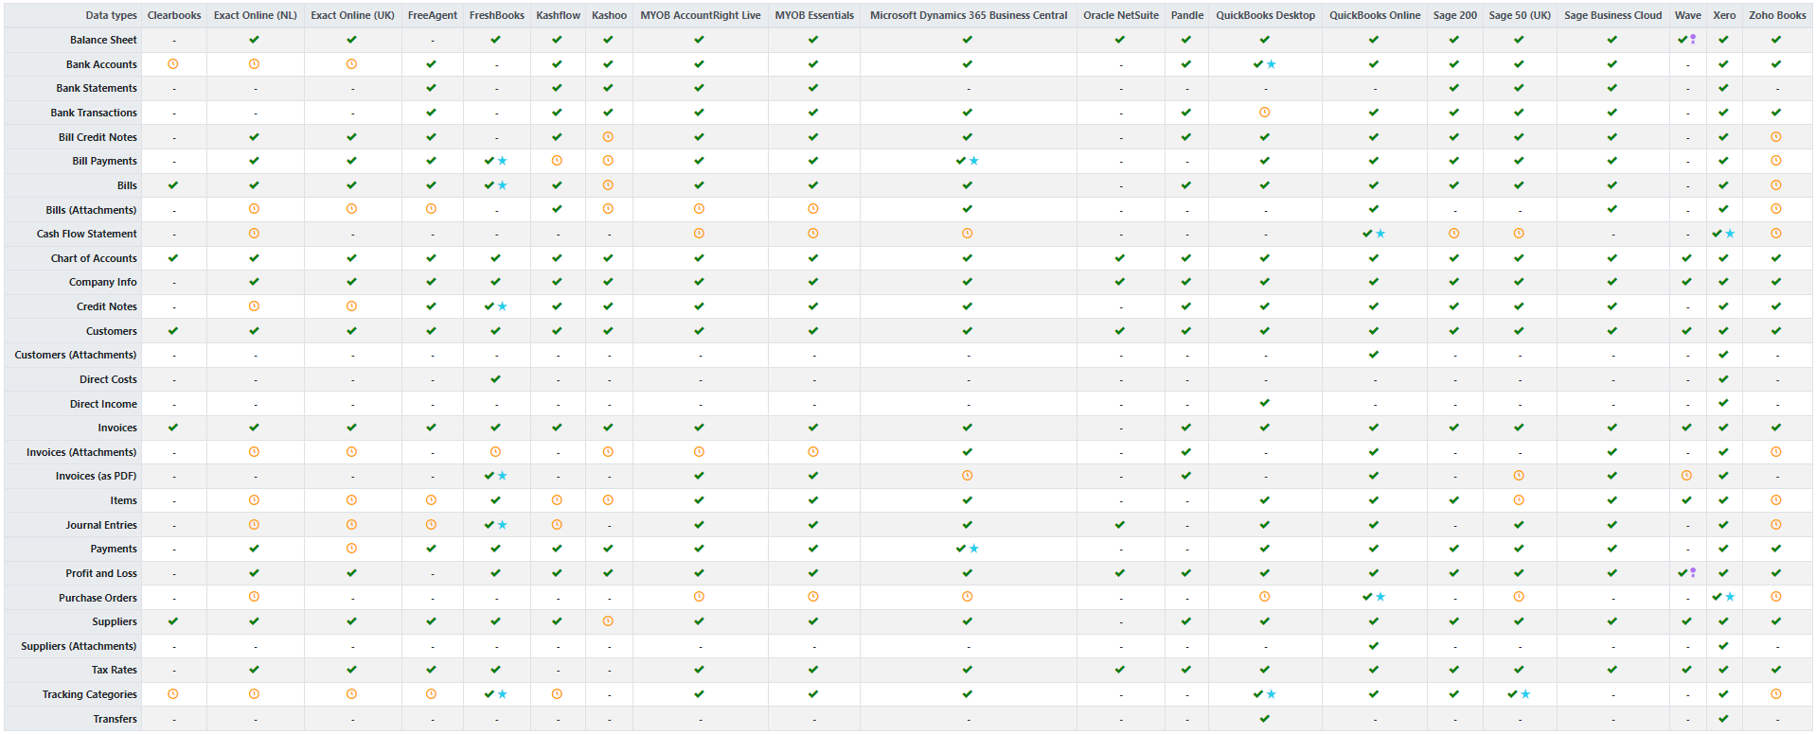Click the clock icon for Kashflow Bill Payments
The height and width of the screenshot is (734, 1816).
tap(557, 161)
